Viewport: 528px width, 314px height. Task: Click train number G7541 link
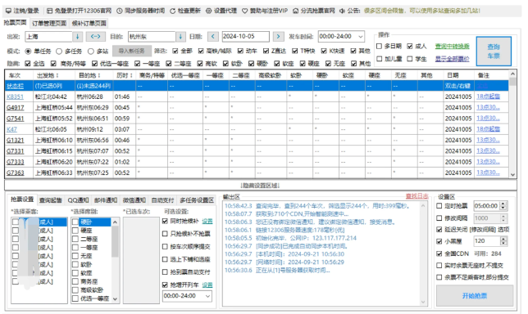15,119
